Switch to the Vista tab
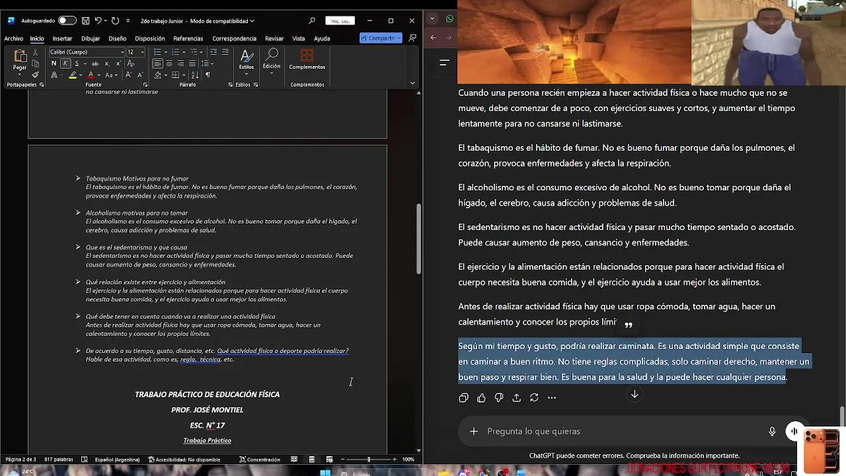This screenshot has height=476, width=846. (299, 38)
